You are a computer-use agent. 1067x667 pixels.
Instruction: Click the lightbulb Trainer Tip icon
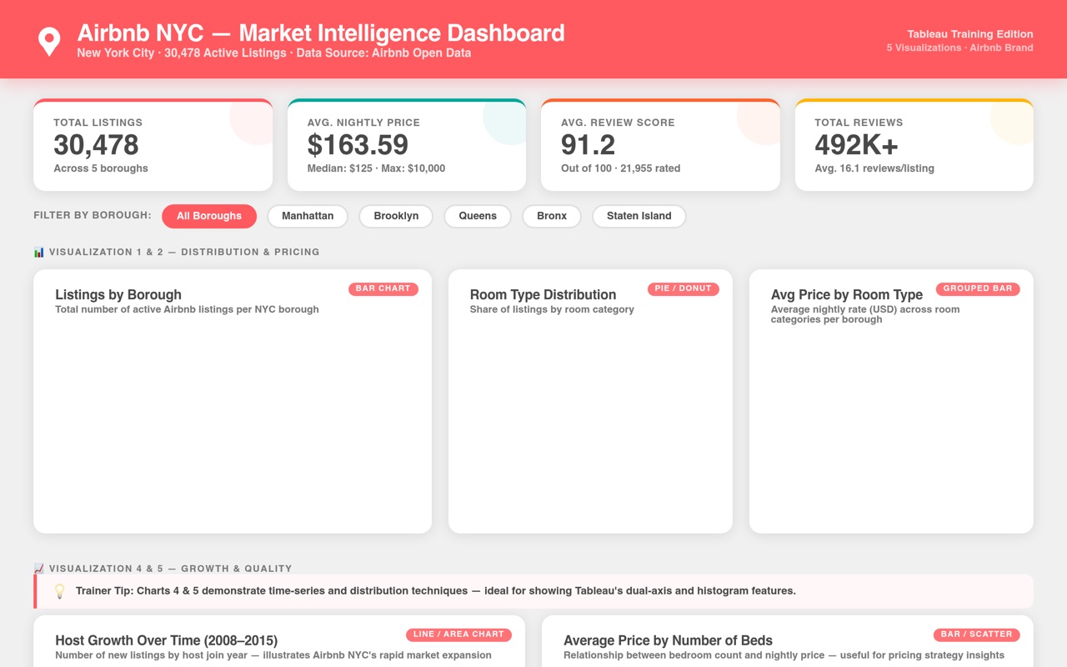point(59,591)
